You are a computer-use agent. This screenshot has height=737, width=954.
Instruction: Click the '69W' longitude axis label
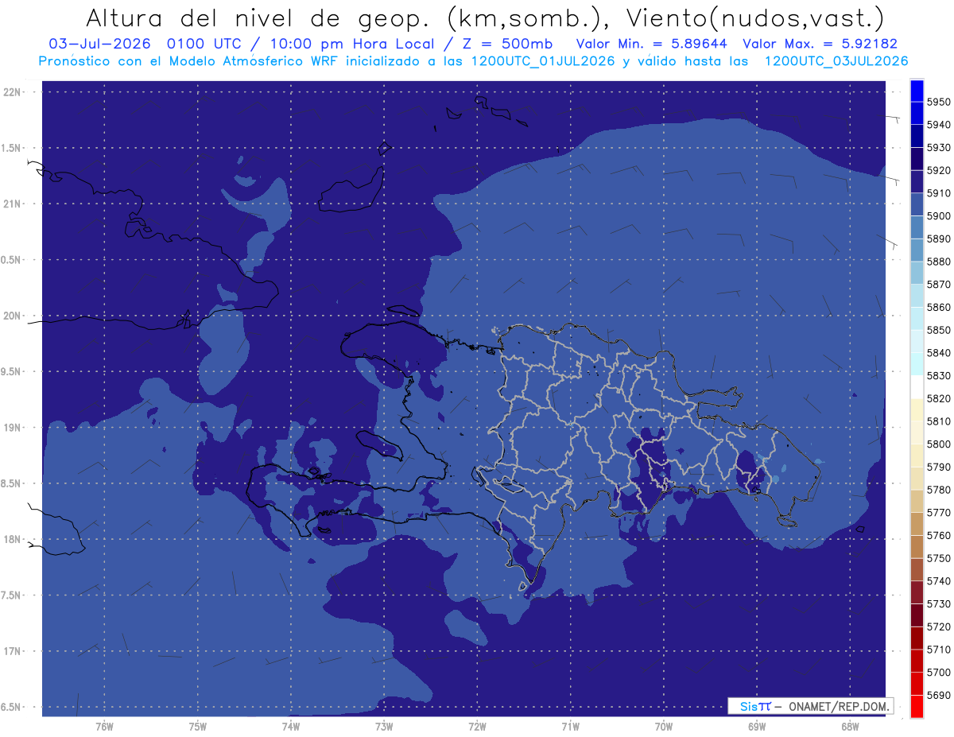pos(756,725)
